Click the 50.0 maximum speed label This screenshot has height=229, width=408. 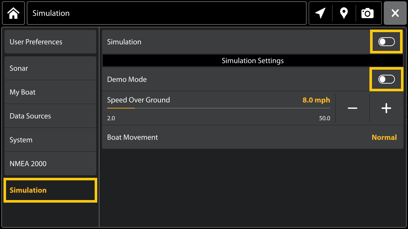[324, 118]
